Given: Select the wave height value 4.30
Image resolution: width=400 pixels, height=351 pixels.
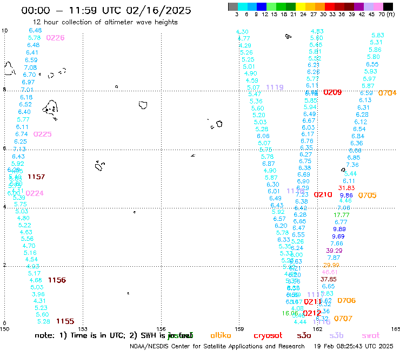Looking at the screenshot, I should click(242, 32).
